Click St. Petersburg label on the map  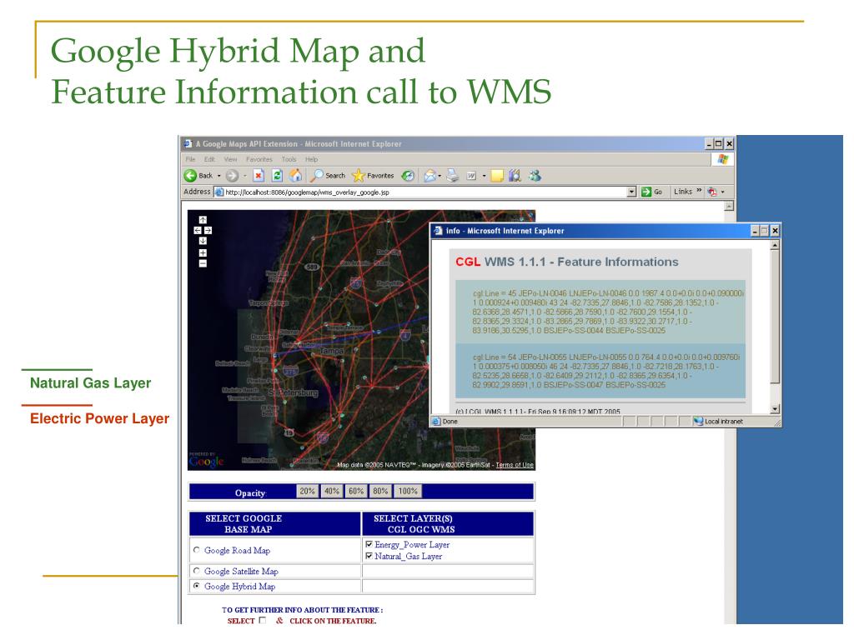(x=293, y=392)
